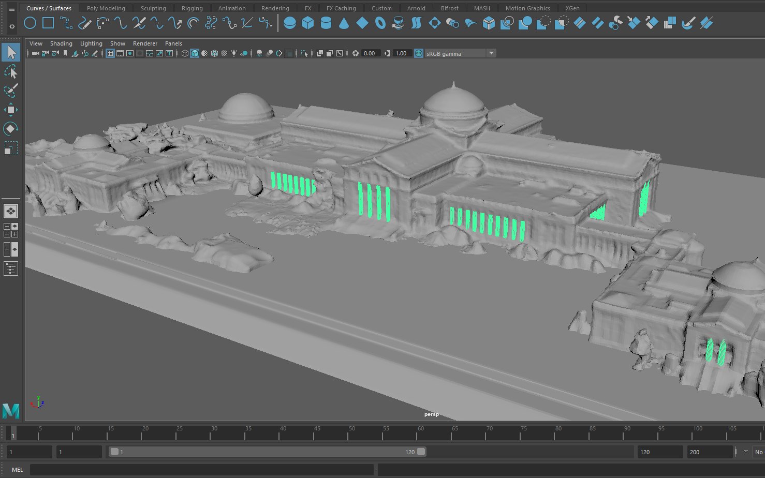Screen dimensions: 765x478
Task: Select the NURBS Circle shelf icon
Action: (30, 23)
